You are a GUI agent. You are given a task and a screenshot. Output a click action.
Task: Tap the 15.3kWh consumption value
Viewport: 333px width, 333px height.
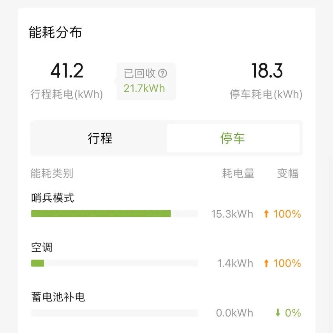pyautogui.click(x=232, y=214)
